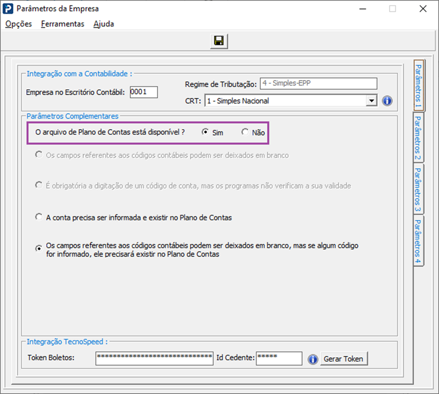Select 'A conta precisa ser informada' option
This screenshot has width=439, height=394.
[x=39, y=217]
